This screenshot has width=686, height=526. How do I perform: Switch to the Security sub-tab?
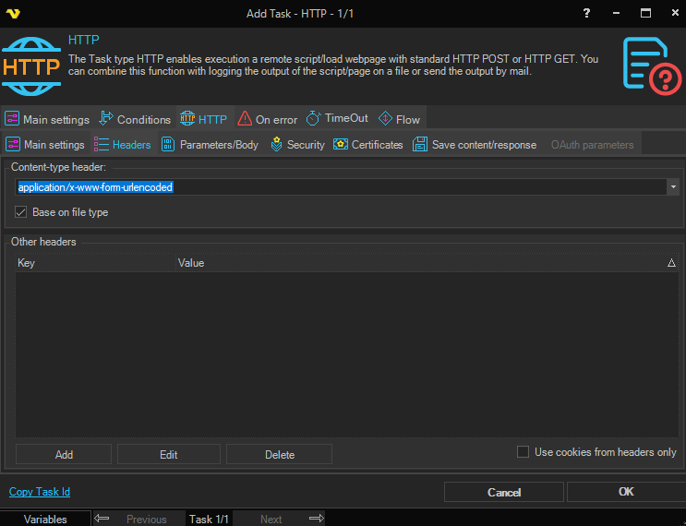[x=297, y=144]
